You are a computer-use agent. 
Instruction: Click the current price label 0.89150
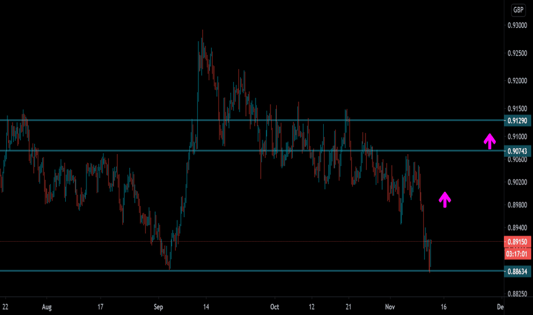pyautogui.click(x=517, y=242)
